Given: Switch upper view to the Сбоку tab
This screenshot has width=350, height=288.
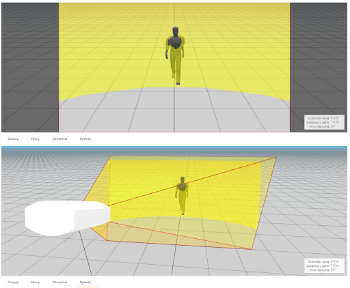Looking at the screenshot, I should coord(35,139).
